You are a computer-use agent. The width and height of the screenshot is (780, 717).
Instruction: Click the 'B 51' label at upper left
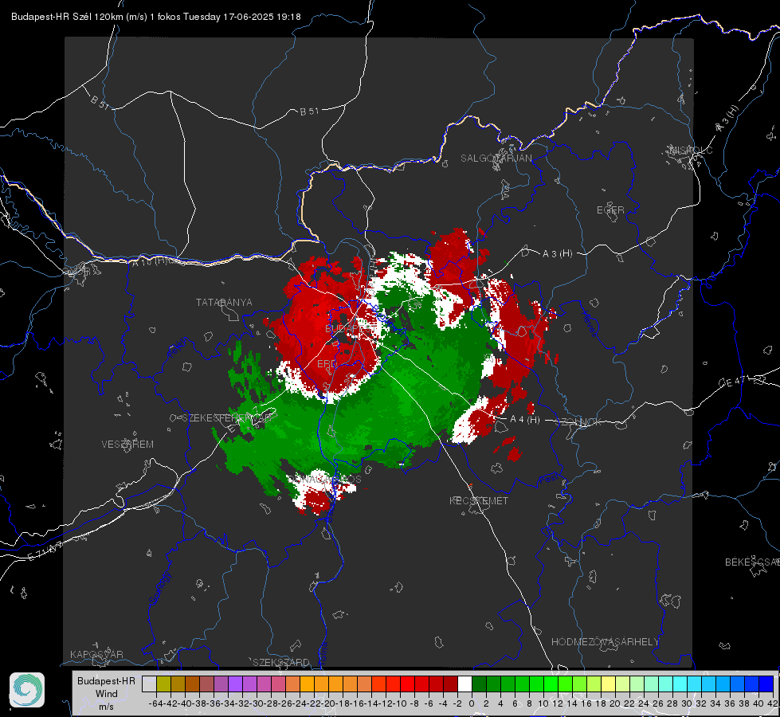click(100, 102)
